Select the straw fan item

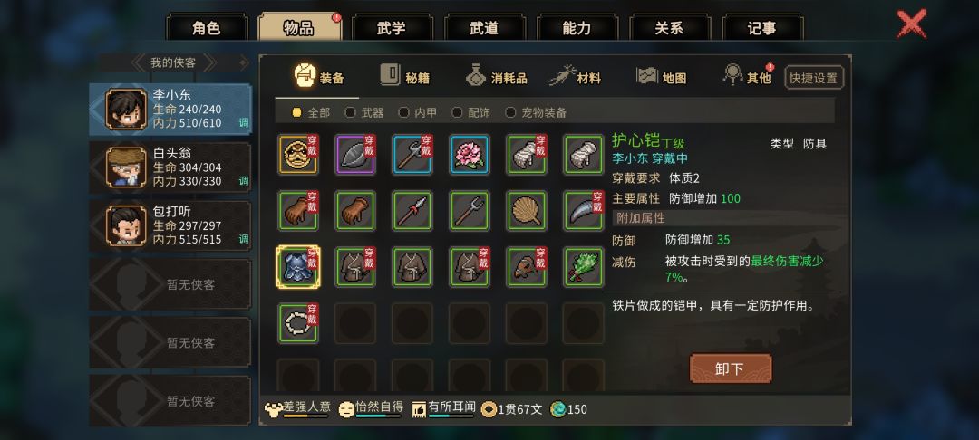click(527, 211)
